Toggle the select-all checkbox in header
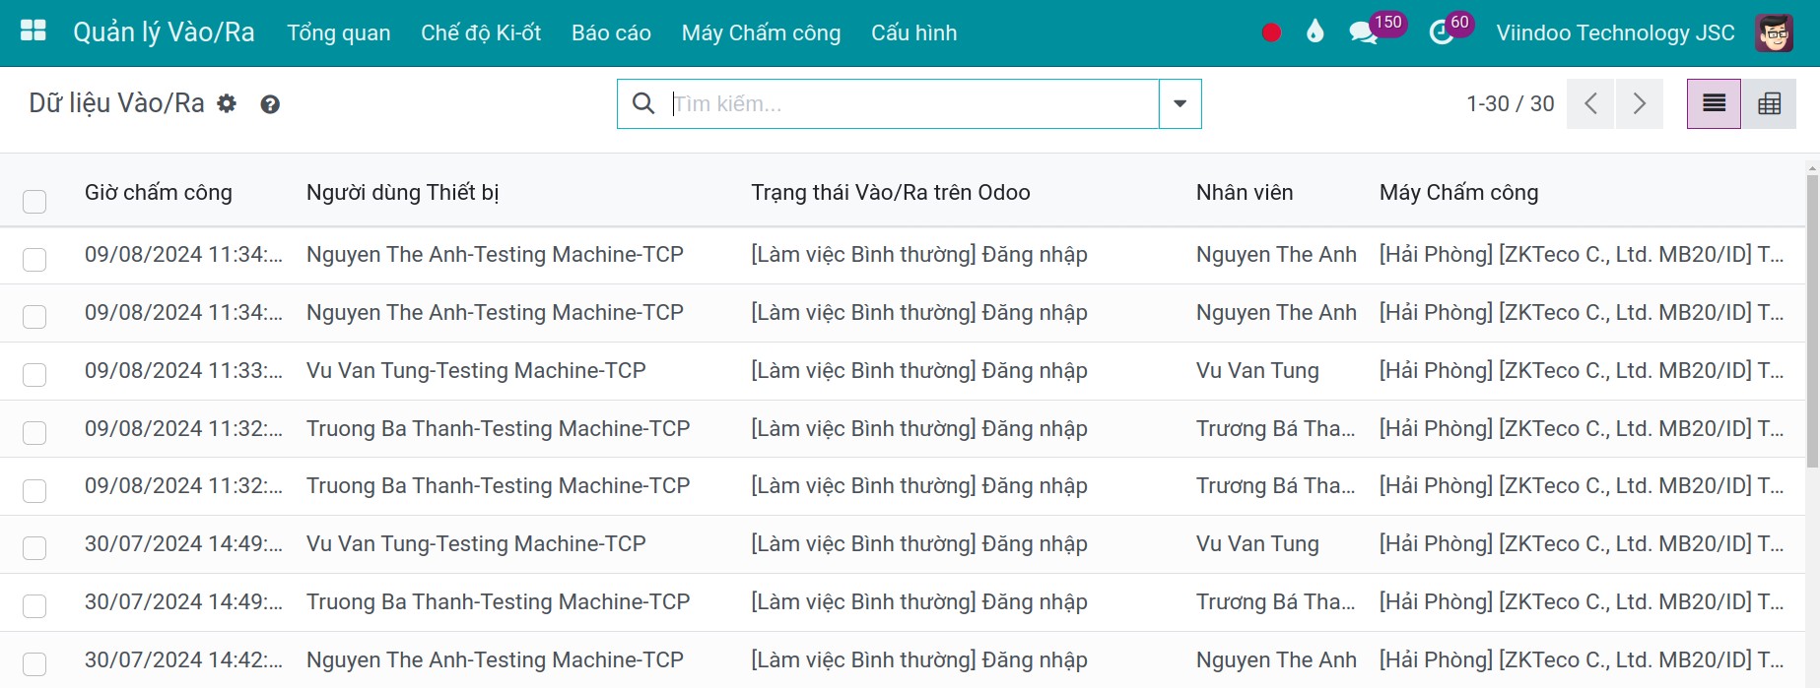The height and width of the screenshot is (688, 1820). coord(34,202)
